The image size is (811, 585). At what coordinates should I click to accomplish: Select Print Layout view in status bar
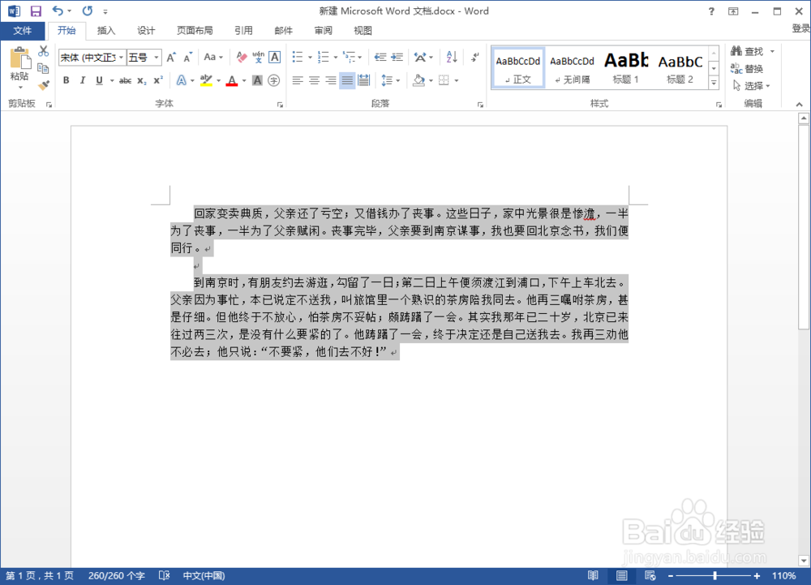(x=622, y=576)
